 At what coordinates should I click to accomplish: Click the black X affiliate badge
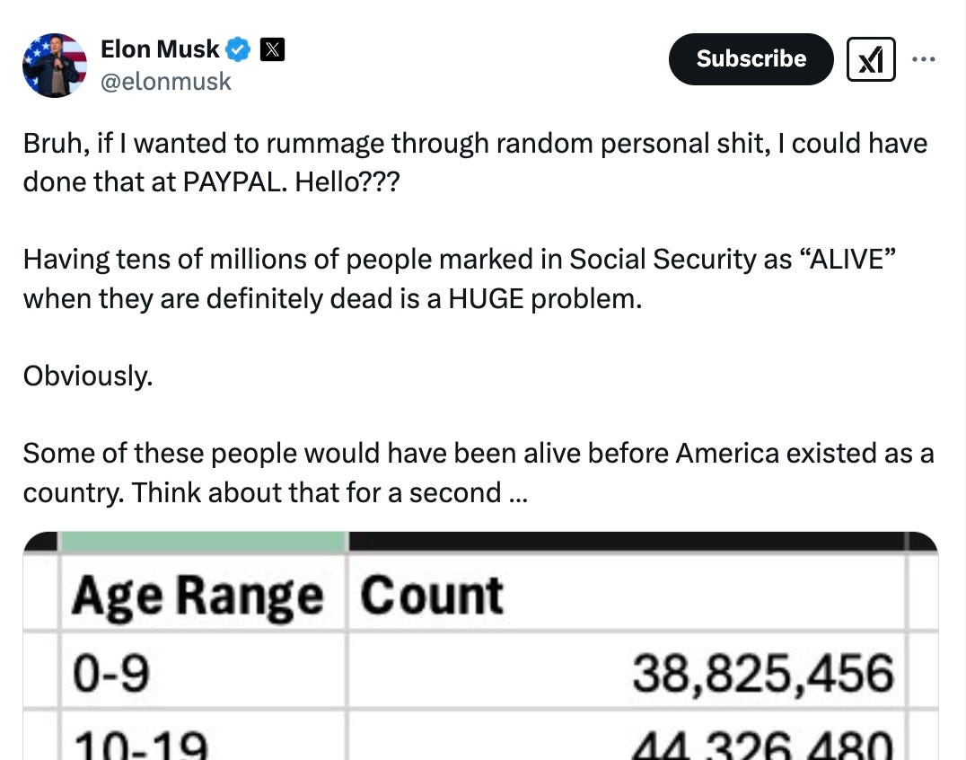coord(272,49)
